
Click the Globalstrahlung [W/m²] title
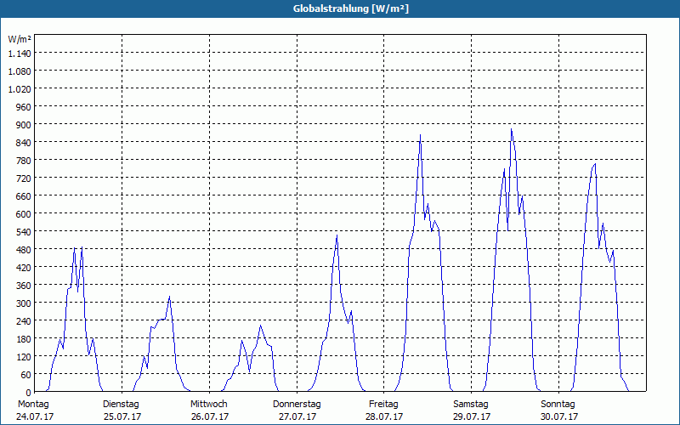(x=351, y=8)
